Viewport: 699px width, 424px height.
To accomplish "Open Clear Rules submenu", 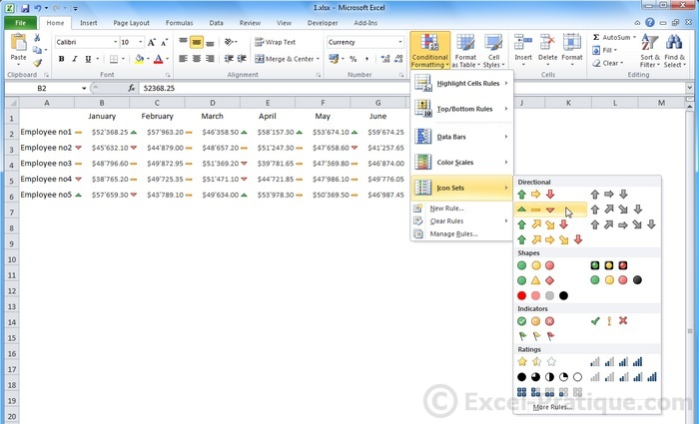I will [461, 220].
